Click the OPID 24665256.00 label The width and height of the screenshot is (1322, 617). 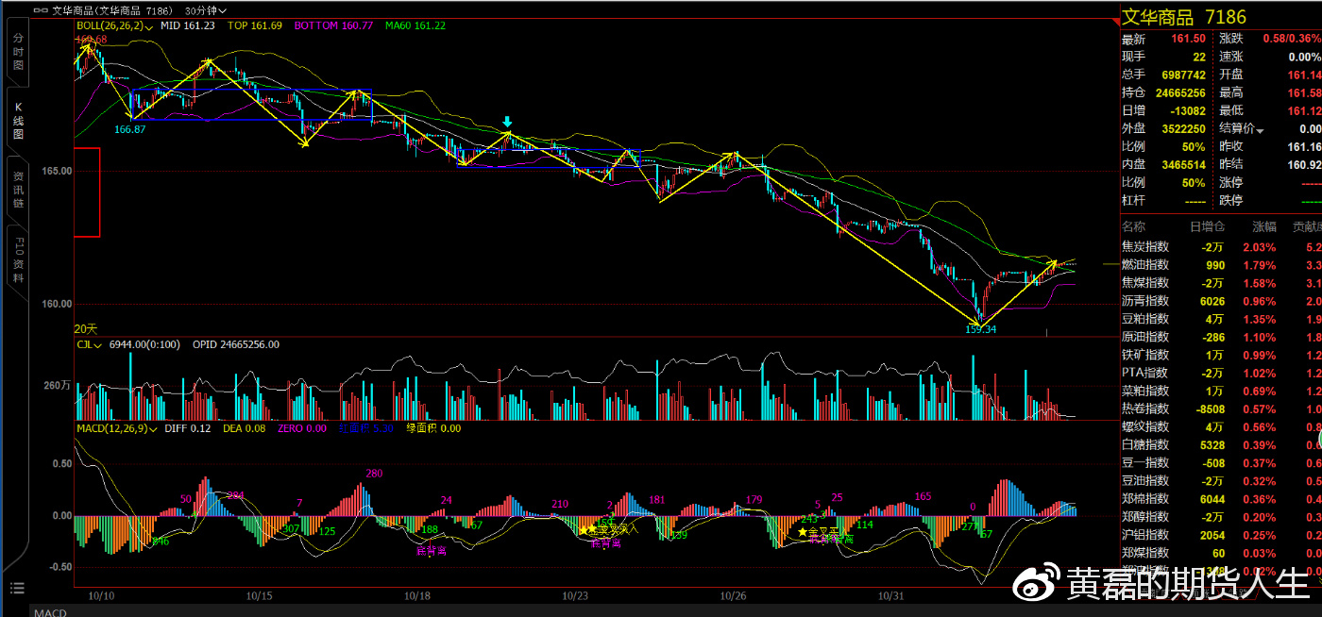click(x=235, y=344)
